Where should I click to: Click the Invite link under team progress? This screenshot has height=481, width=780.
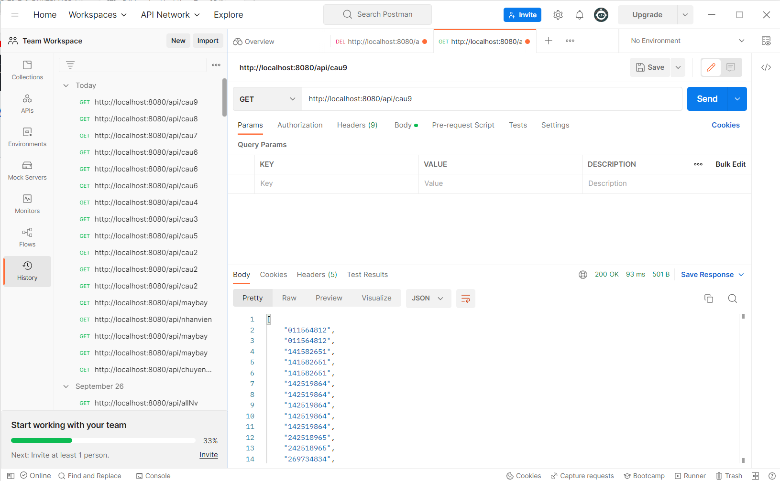click(209, 455)
